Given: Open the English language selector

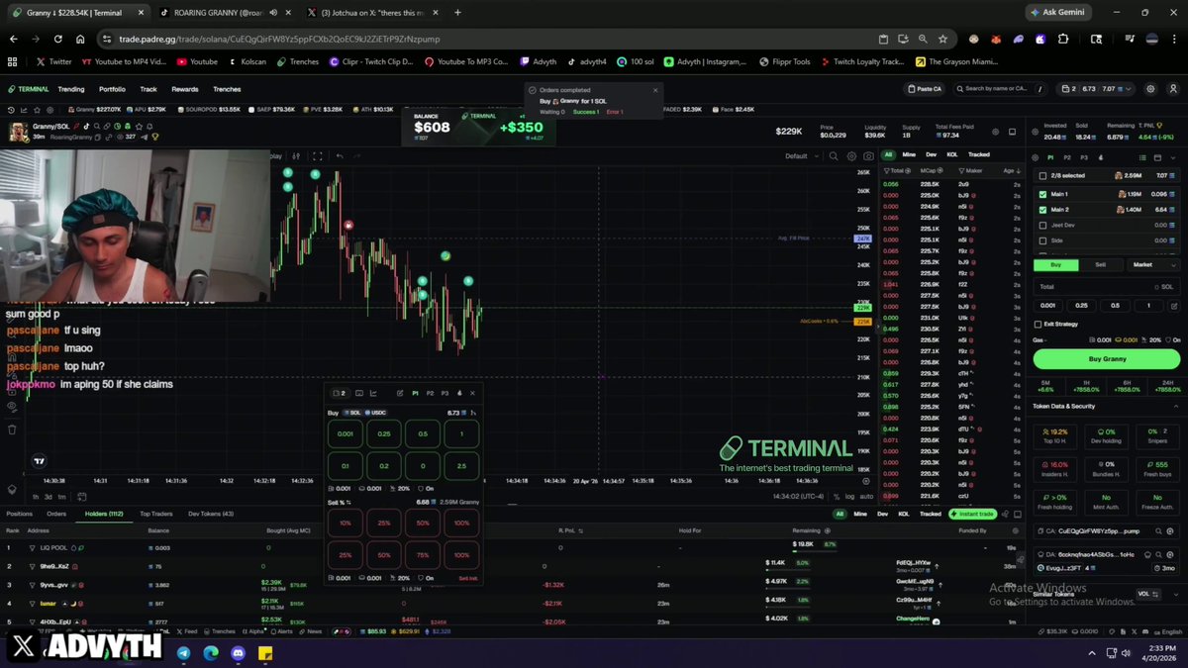Looking at the screenshot, I should 1166,631.
